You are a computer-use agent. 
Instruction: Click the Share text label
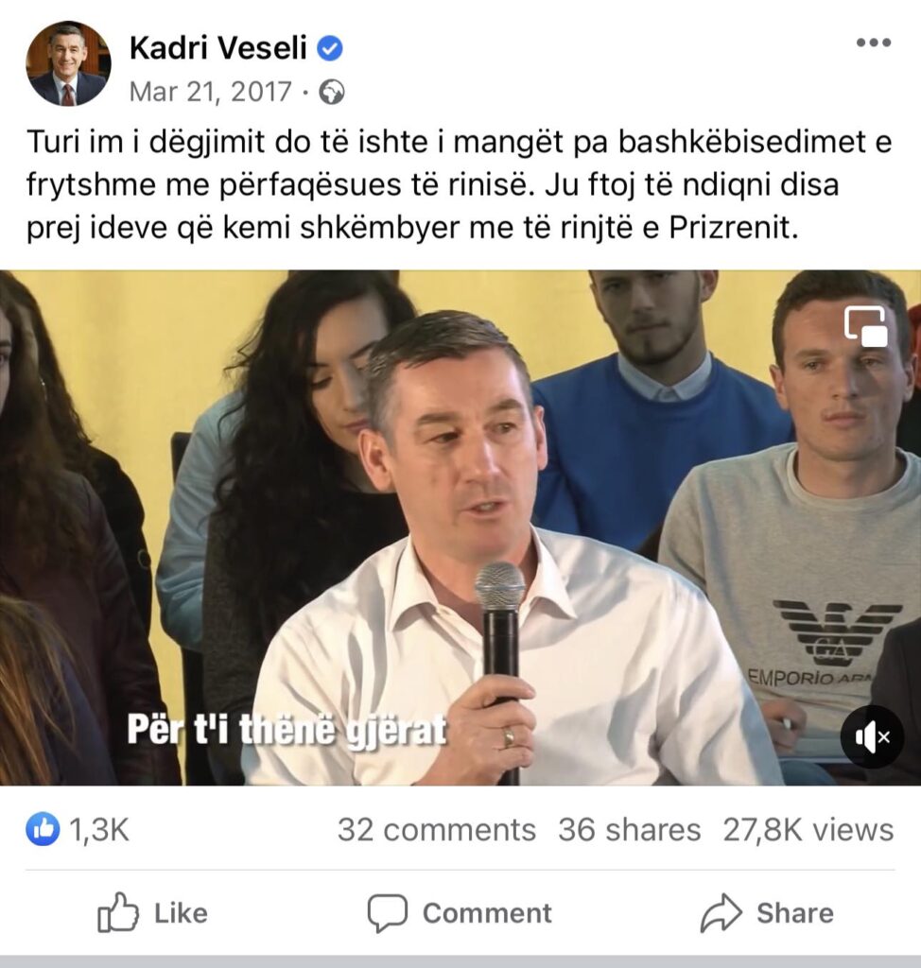click(795, 913)
